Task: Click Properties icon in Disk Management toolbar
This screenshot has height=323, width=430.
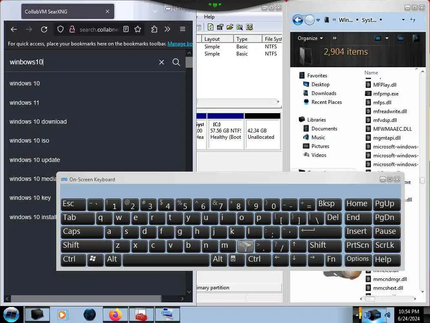Action: click(x=220, y=27)
